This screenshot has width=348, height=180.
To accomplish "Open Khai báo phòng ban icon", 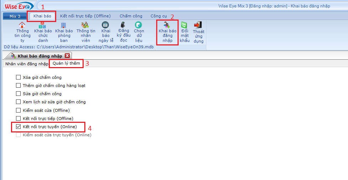I will (63, 25).
